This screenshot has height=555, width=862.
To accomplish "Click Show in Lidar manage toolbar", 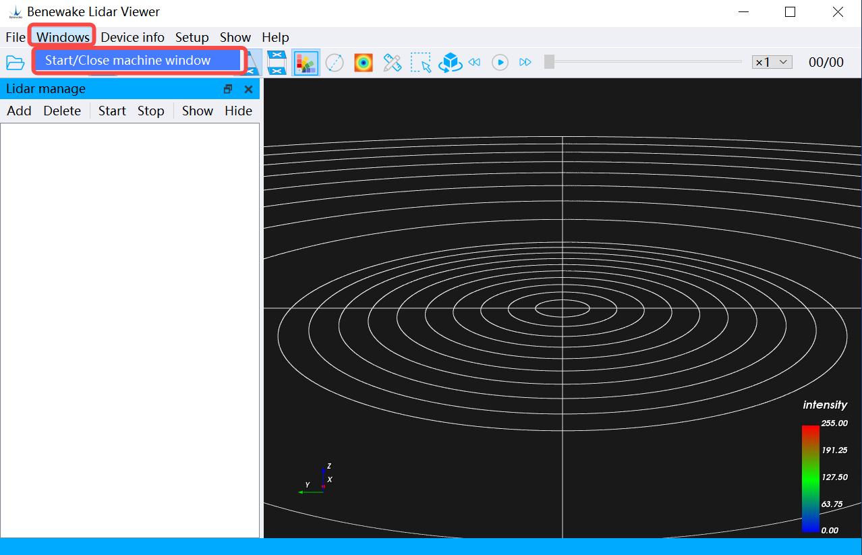I will click(198, 111).
